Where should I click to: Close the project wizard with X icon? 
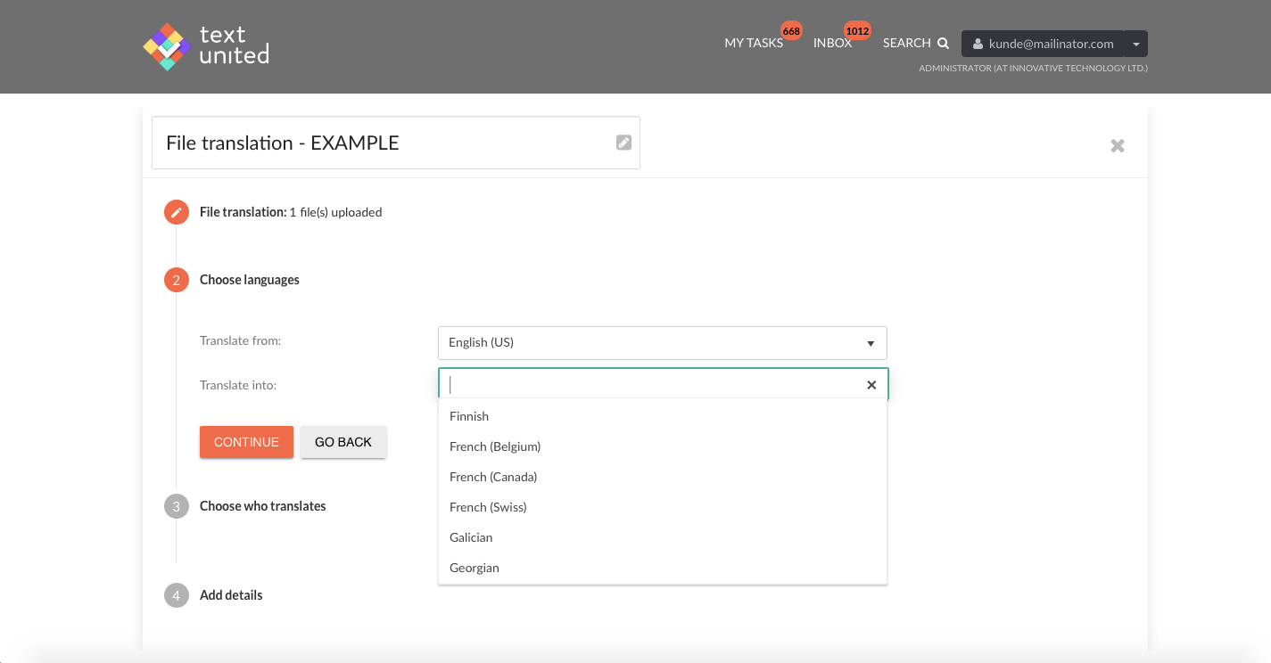(x=1117, y=145)
